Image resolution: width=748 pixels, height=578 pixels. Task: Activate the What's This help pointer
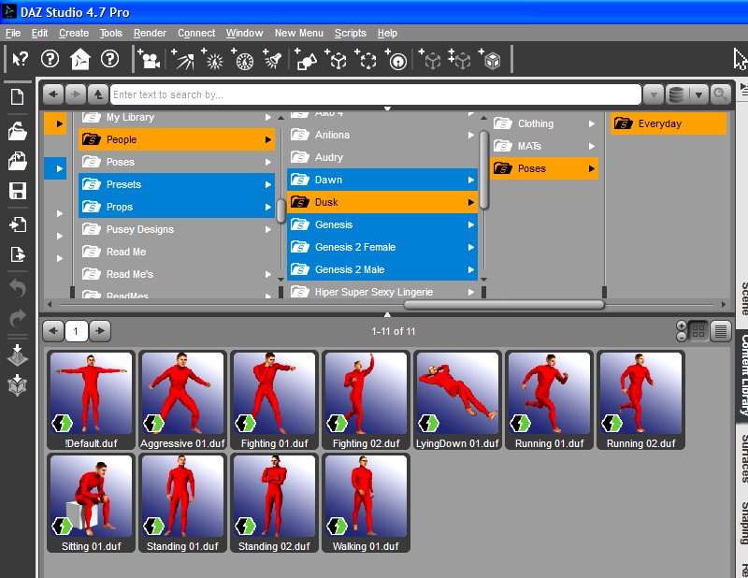click(20, 59)
